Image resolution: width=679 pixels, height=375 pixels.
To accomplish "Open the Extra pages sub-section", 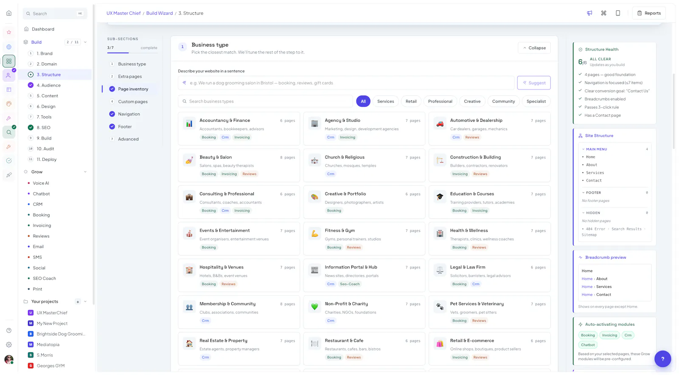I will point(131,76).
